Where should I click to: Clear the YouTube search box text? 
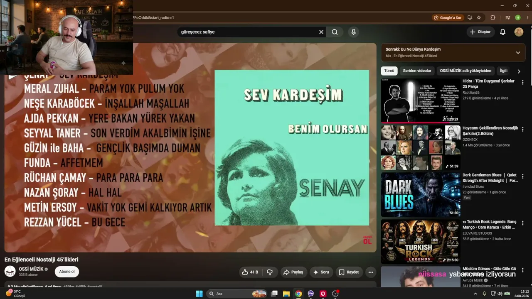321,32
